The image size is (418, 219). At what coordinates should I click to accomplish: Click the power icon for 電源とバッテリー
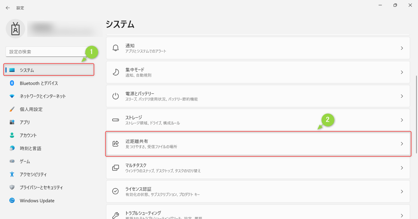116,96
